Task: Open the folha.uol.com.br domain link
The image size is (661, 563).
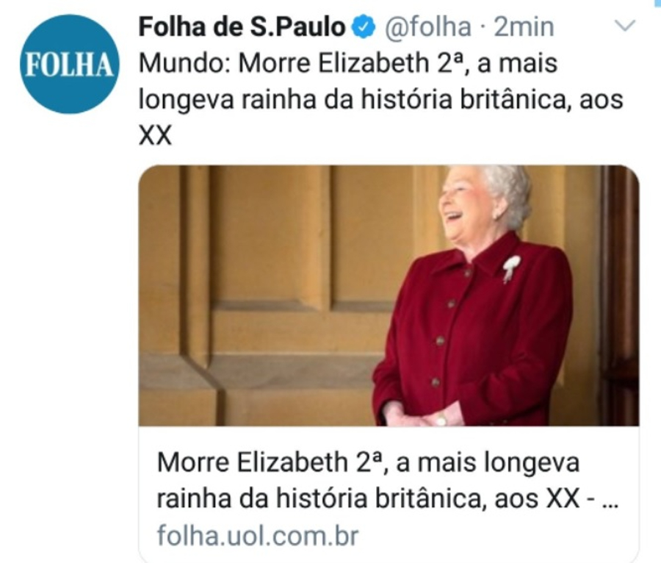Action: tap(258, 536)
